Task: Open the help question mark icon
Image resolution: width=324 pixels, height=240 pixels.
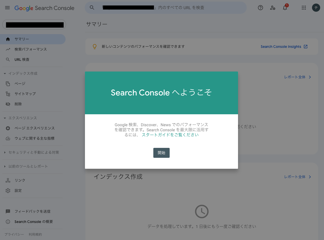Action: click(260, 8)
